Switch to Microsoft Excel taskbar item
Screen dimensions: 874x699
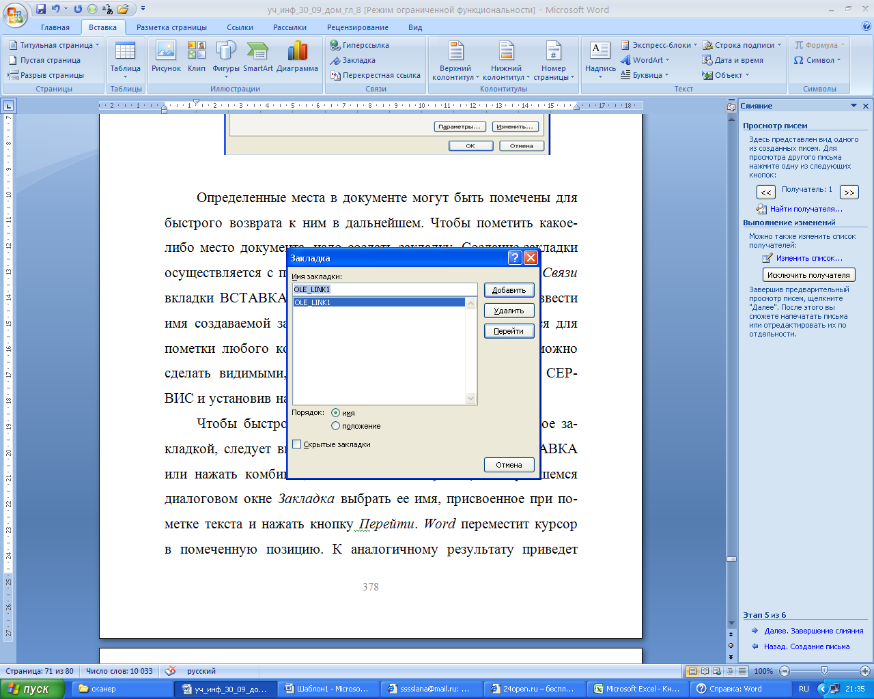point(637,689)
